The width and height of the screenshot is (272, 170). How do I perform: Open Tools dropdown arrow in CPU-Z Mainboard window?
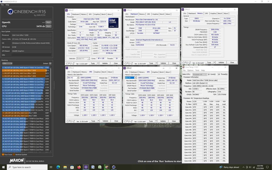pos(156,63)
